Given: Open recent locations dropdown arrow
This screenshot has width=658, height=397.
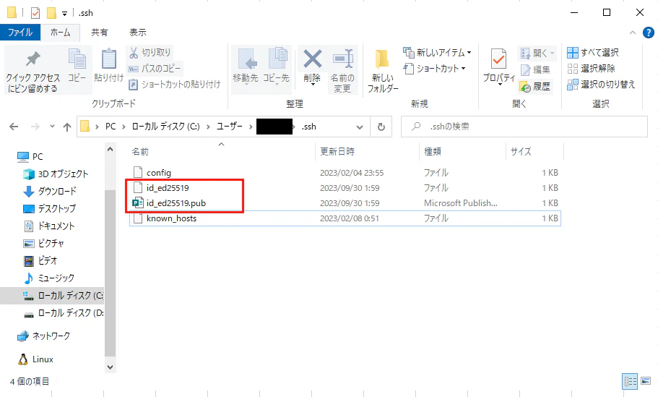Looking at the screenshot, I should click(52, 126).
